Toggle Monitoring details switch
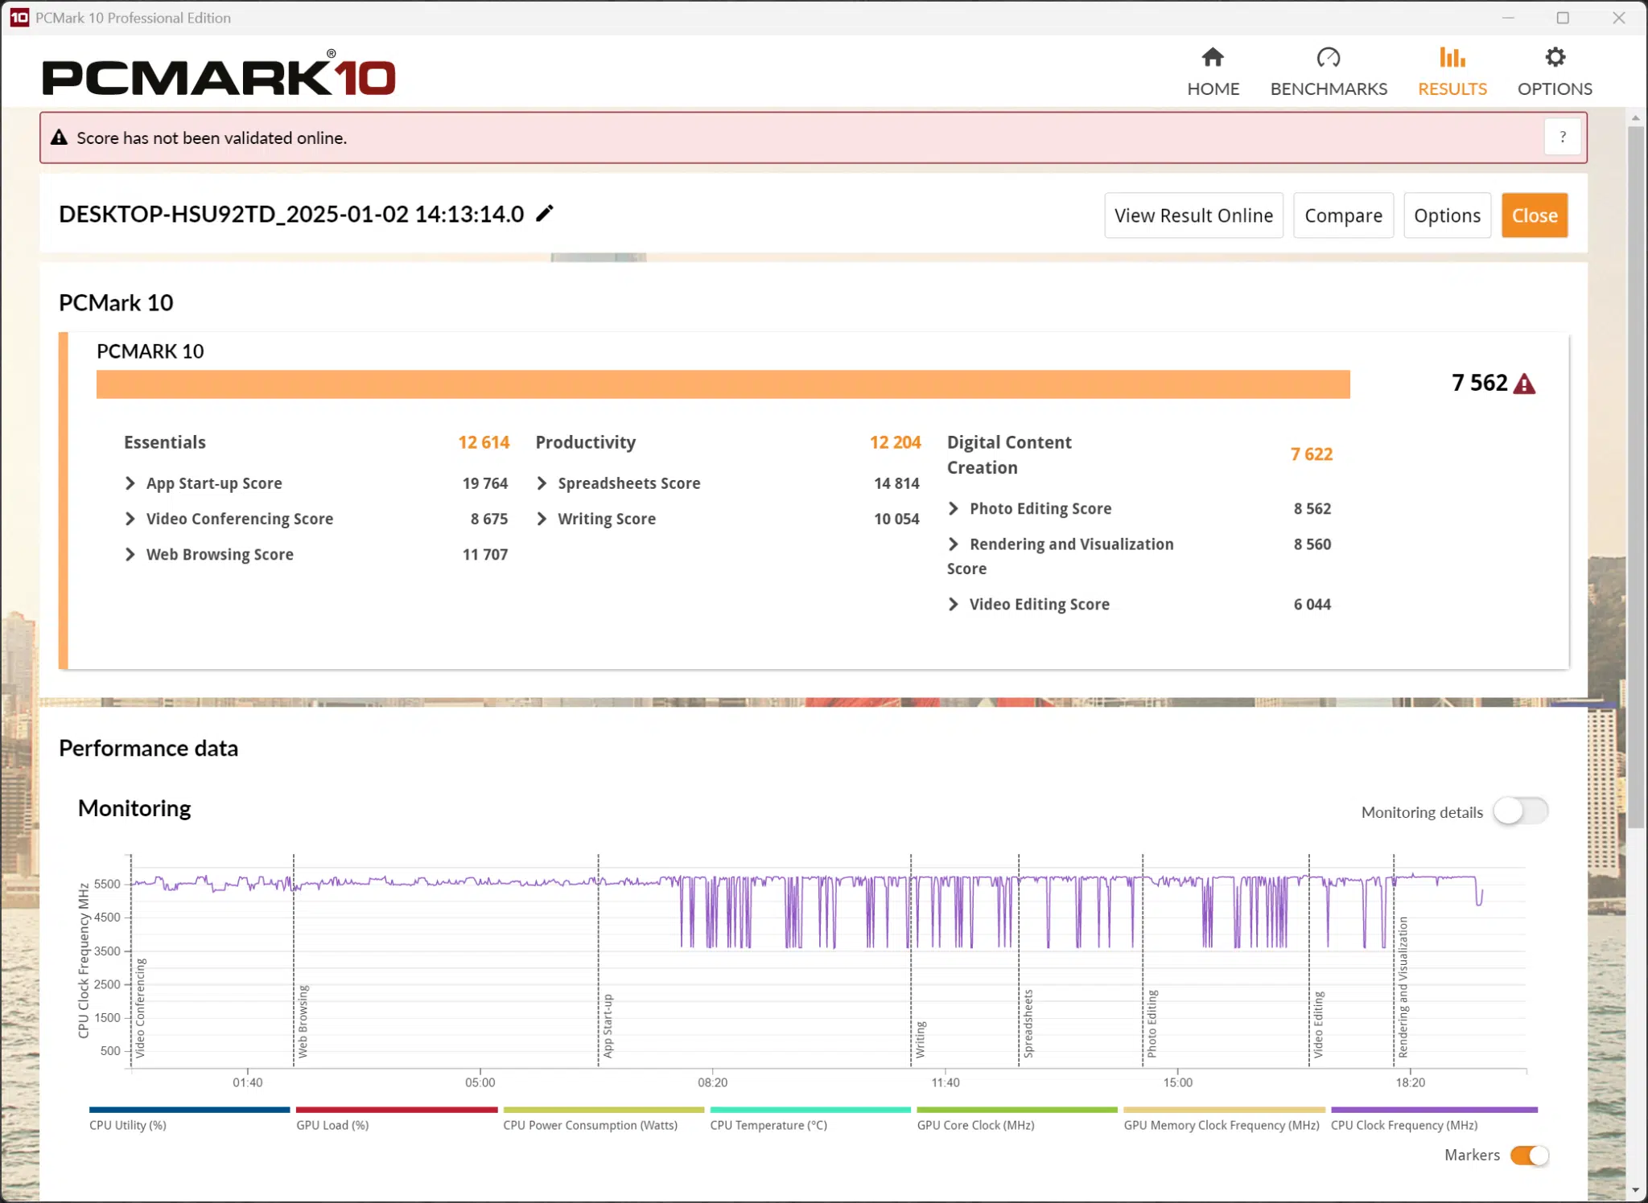 [x=1520, y=811]
